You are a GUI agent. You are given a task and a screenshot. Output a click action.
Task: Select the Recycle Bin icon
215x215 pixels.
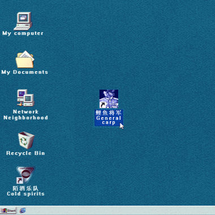[x=26, y=140]
